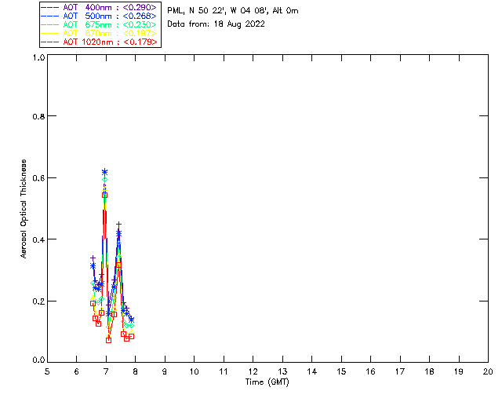Click the red square marker at the tallest peak
502x402 pixels.
pos(104,196)
